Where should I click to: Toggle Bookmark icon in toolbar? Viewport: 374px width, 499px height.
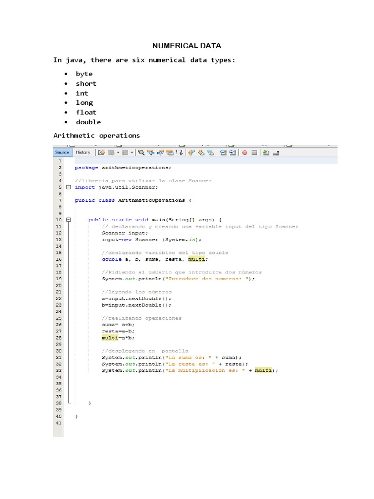coord(210,153)
